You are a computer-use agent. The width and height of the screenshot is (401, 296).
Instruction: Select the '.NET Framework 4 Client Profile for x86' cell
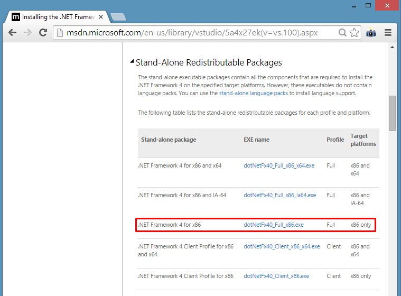(x=185, y=276)
